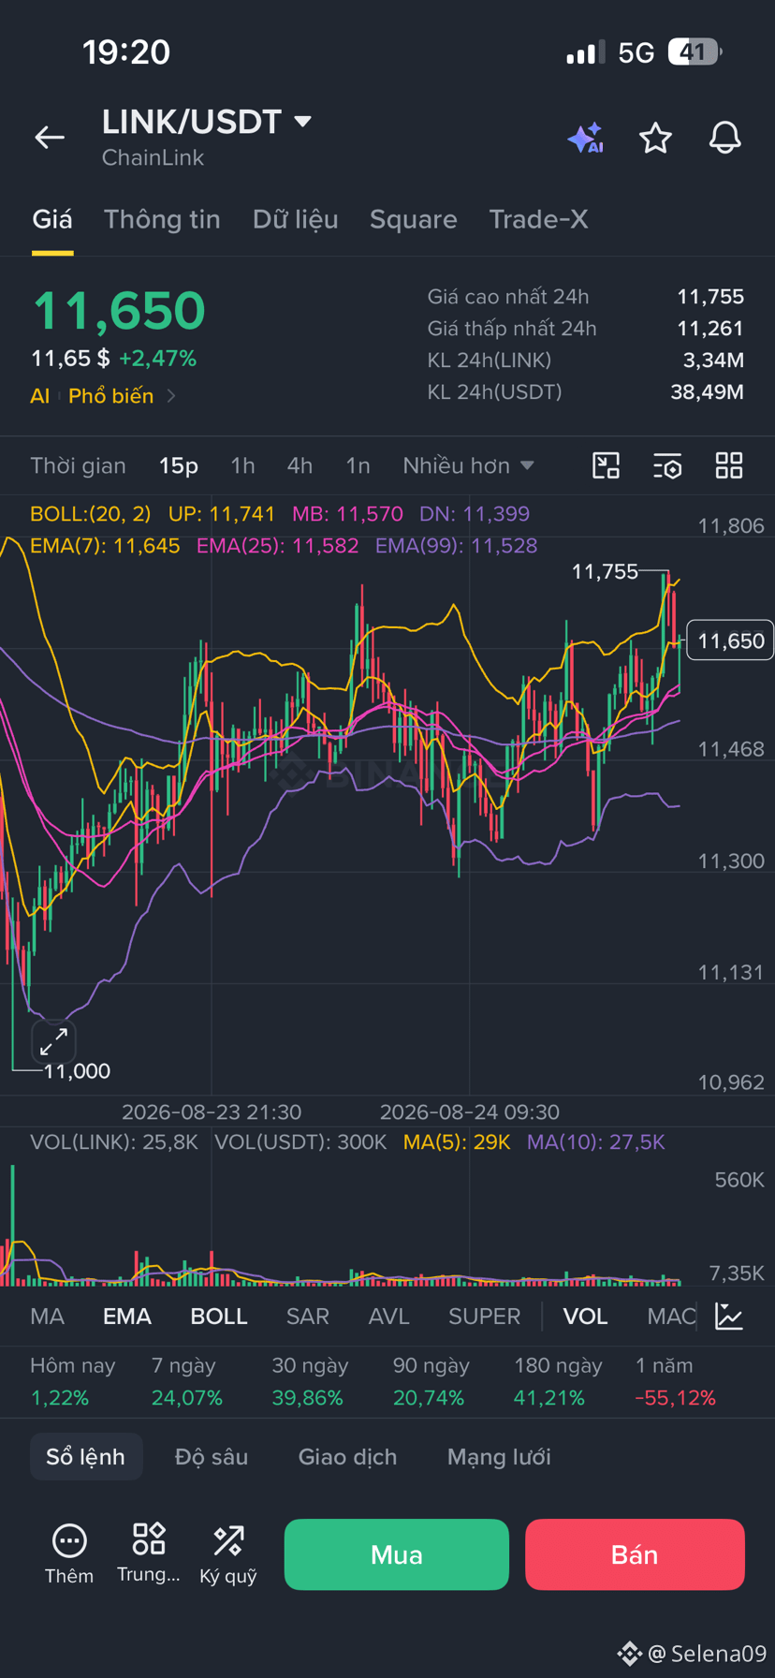
Task: Expand the chart to fullscreen
Action: pyautogui.click(x=53, y=1040)
